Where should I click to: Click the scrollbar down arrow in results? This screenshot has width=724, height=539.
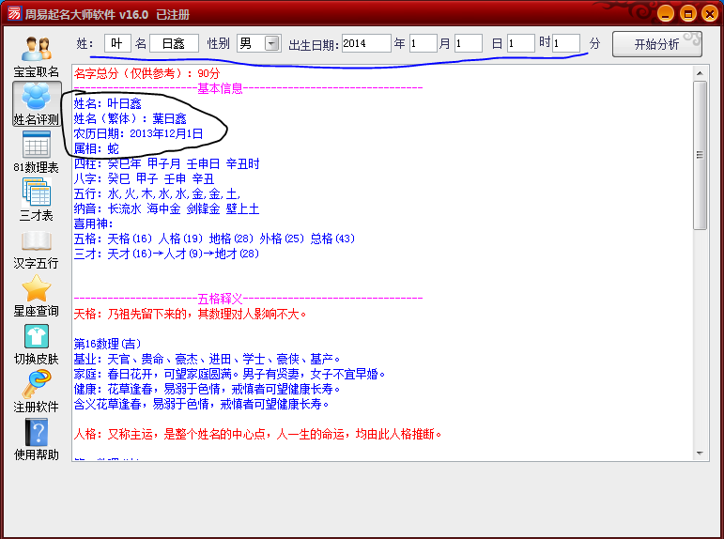point(700,453)
